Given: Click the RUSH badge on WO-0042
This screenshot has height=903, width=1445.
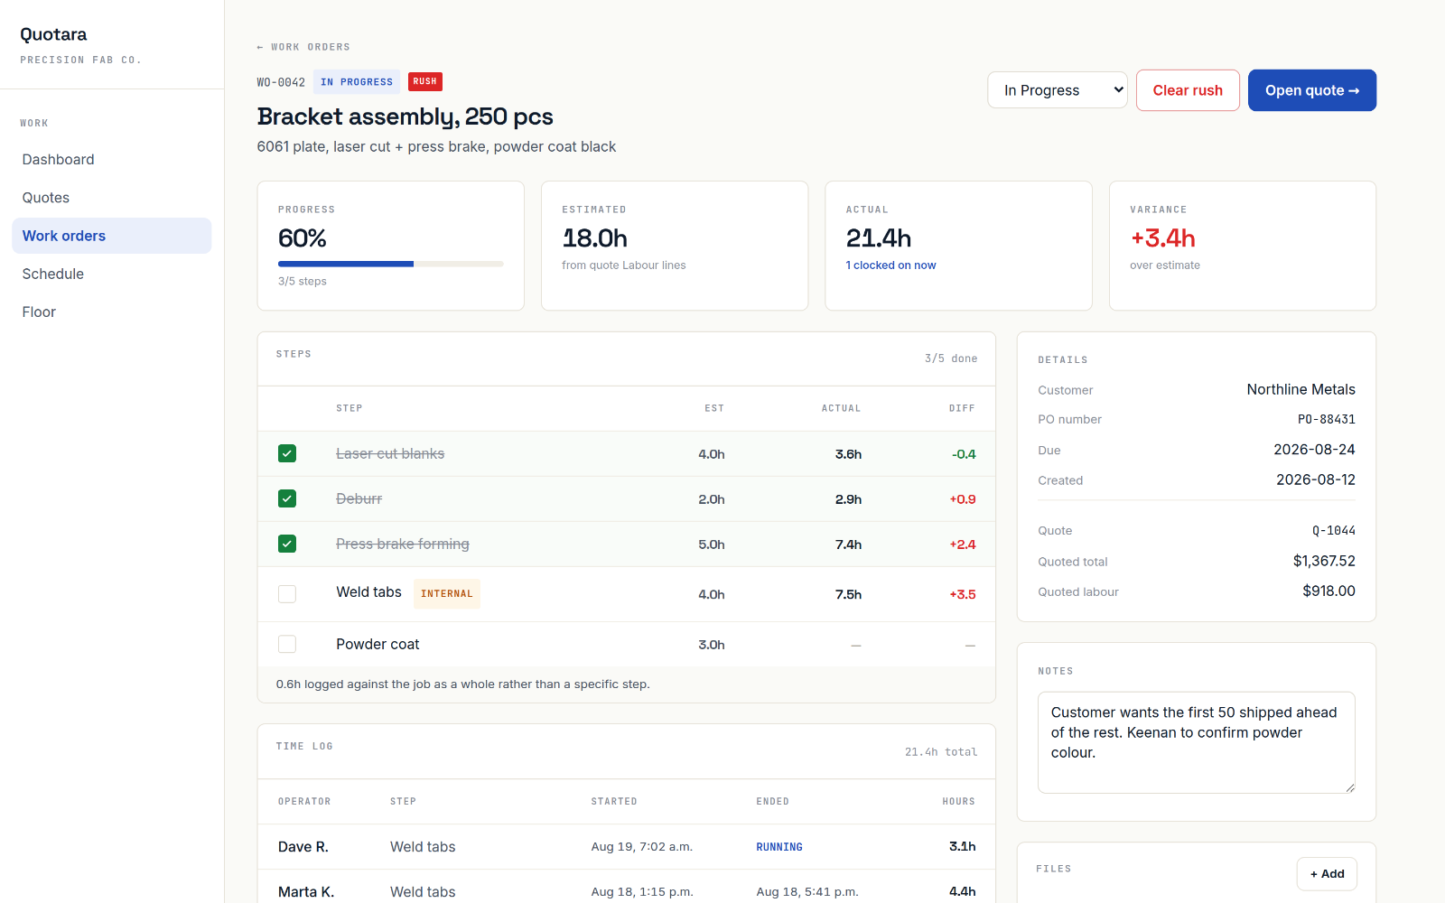Looking at the screenshot, I should 424,81.
